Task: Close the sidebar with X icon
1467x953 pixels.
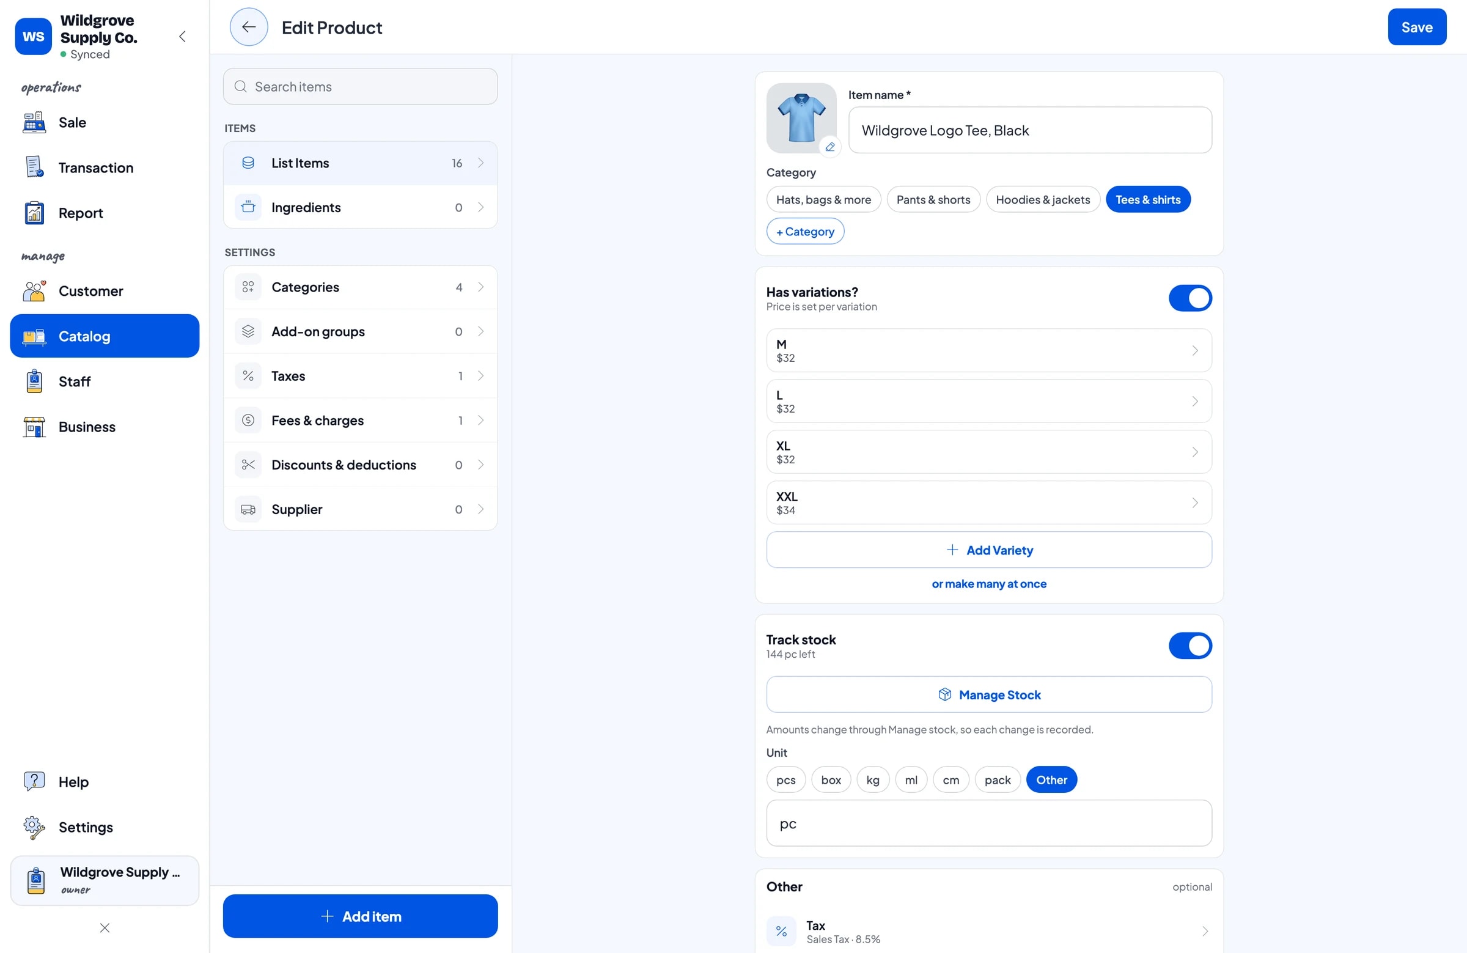Action: pos(105,928)
